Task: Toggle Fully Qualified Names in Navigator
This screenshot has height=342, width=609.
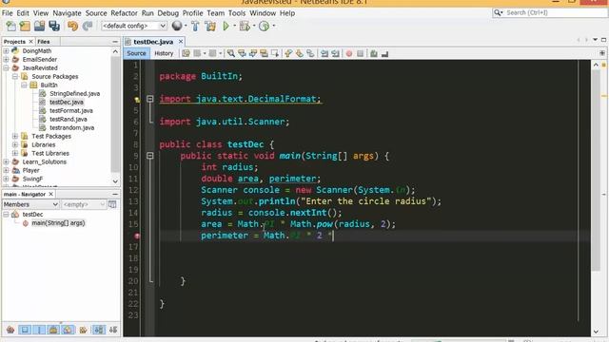Action: point(83,330)
